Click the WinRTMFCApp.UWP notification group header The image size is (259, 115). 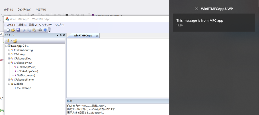point(217,9)
